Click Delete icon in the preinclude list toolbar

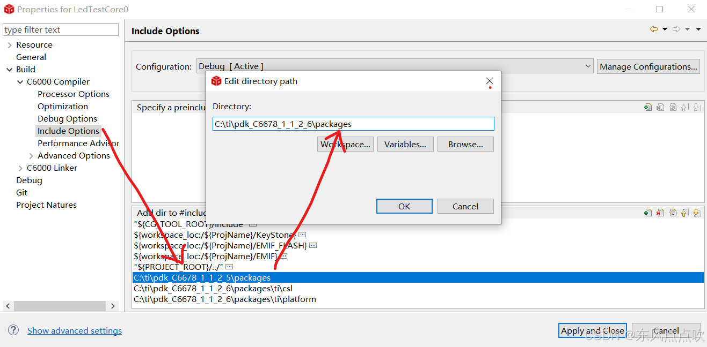pyautogui.click(x=661, y=107)
